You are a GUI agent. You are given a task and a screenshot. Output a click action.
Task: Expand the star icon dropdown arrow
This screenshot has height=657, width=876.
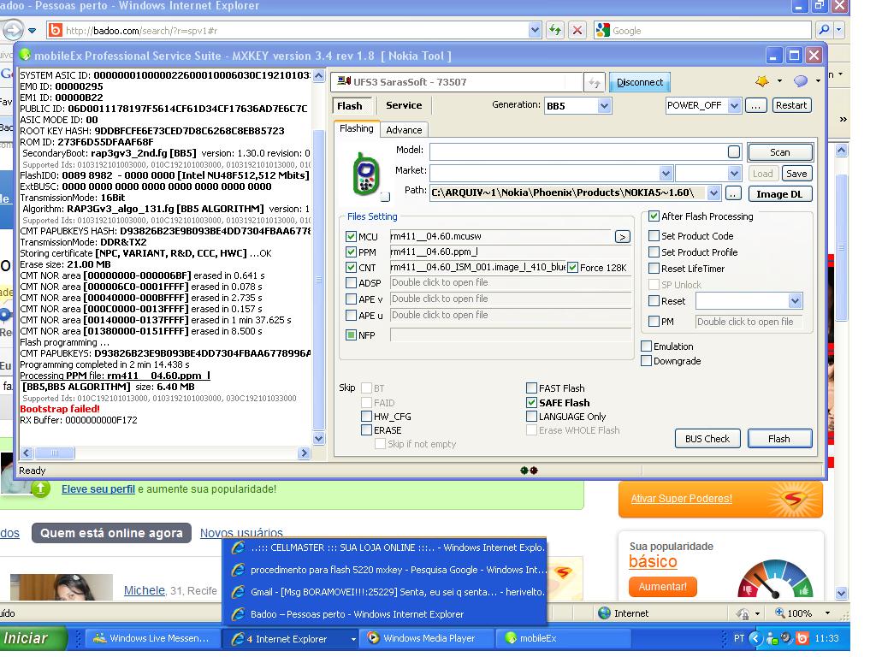780,81
